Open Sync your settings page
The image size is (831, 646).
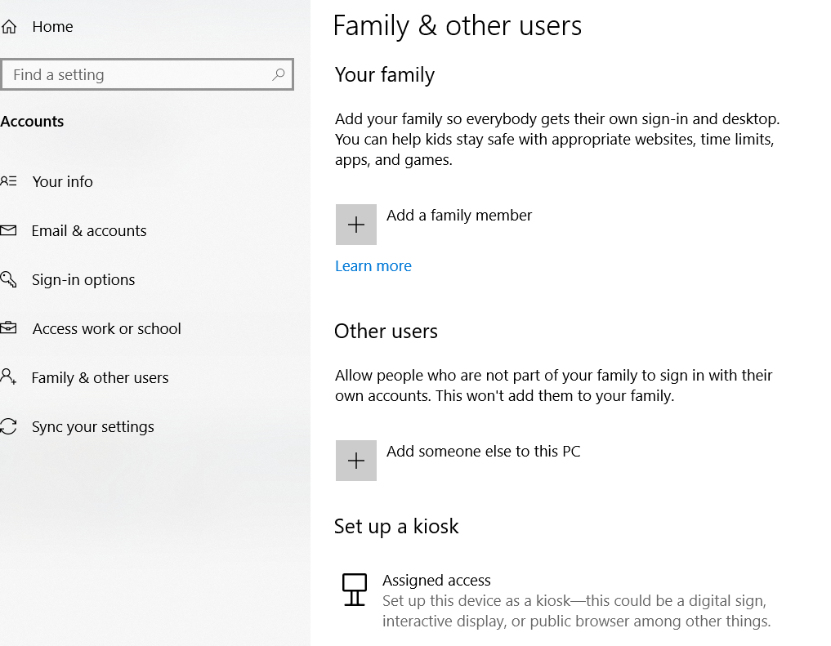93,426
